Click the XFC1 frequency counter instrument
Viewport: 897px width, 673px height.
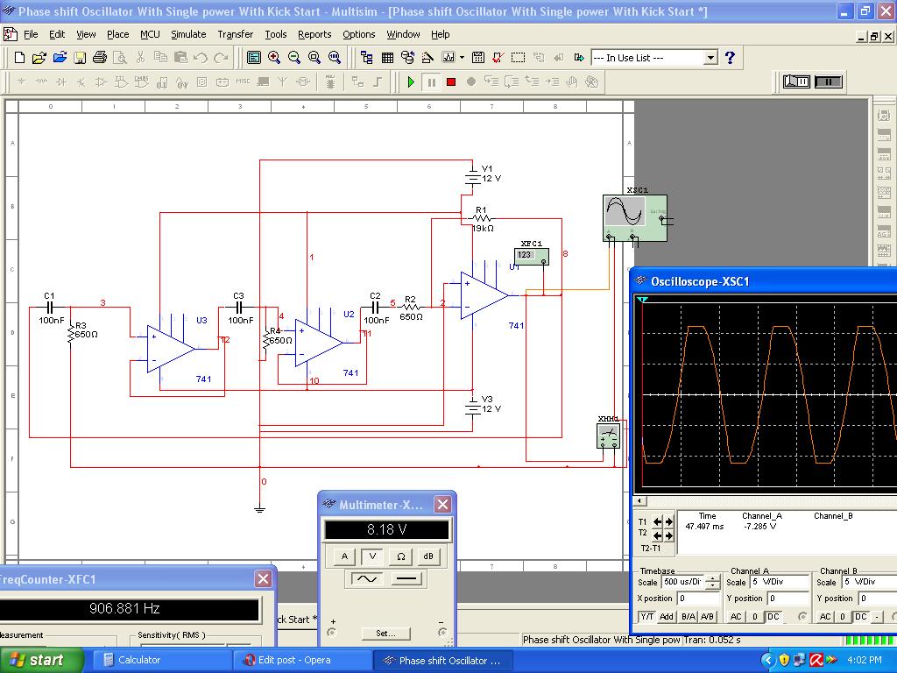click(x=532, y=256)
